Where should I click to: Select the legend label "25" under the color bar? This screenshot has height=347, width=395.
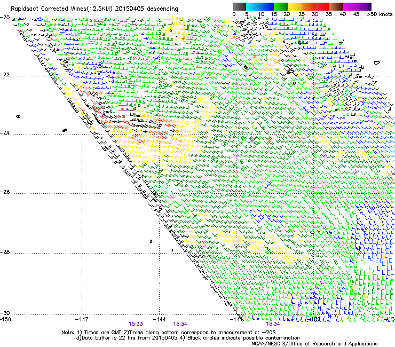[301, 14]
